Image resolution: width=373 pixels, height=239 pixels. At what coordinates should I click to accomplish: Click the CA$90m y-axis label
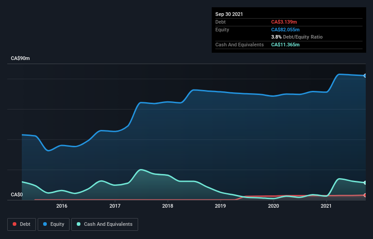pyautogui.click(x=20, y=59)
